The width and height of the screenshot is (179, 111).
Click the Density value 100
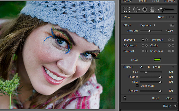[x=171, y=91]
